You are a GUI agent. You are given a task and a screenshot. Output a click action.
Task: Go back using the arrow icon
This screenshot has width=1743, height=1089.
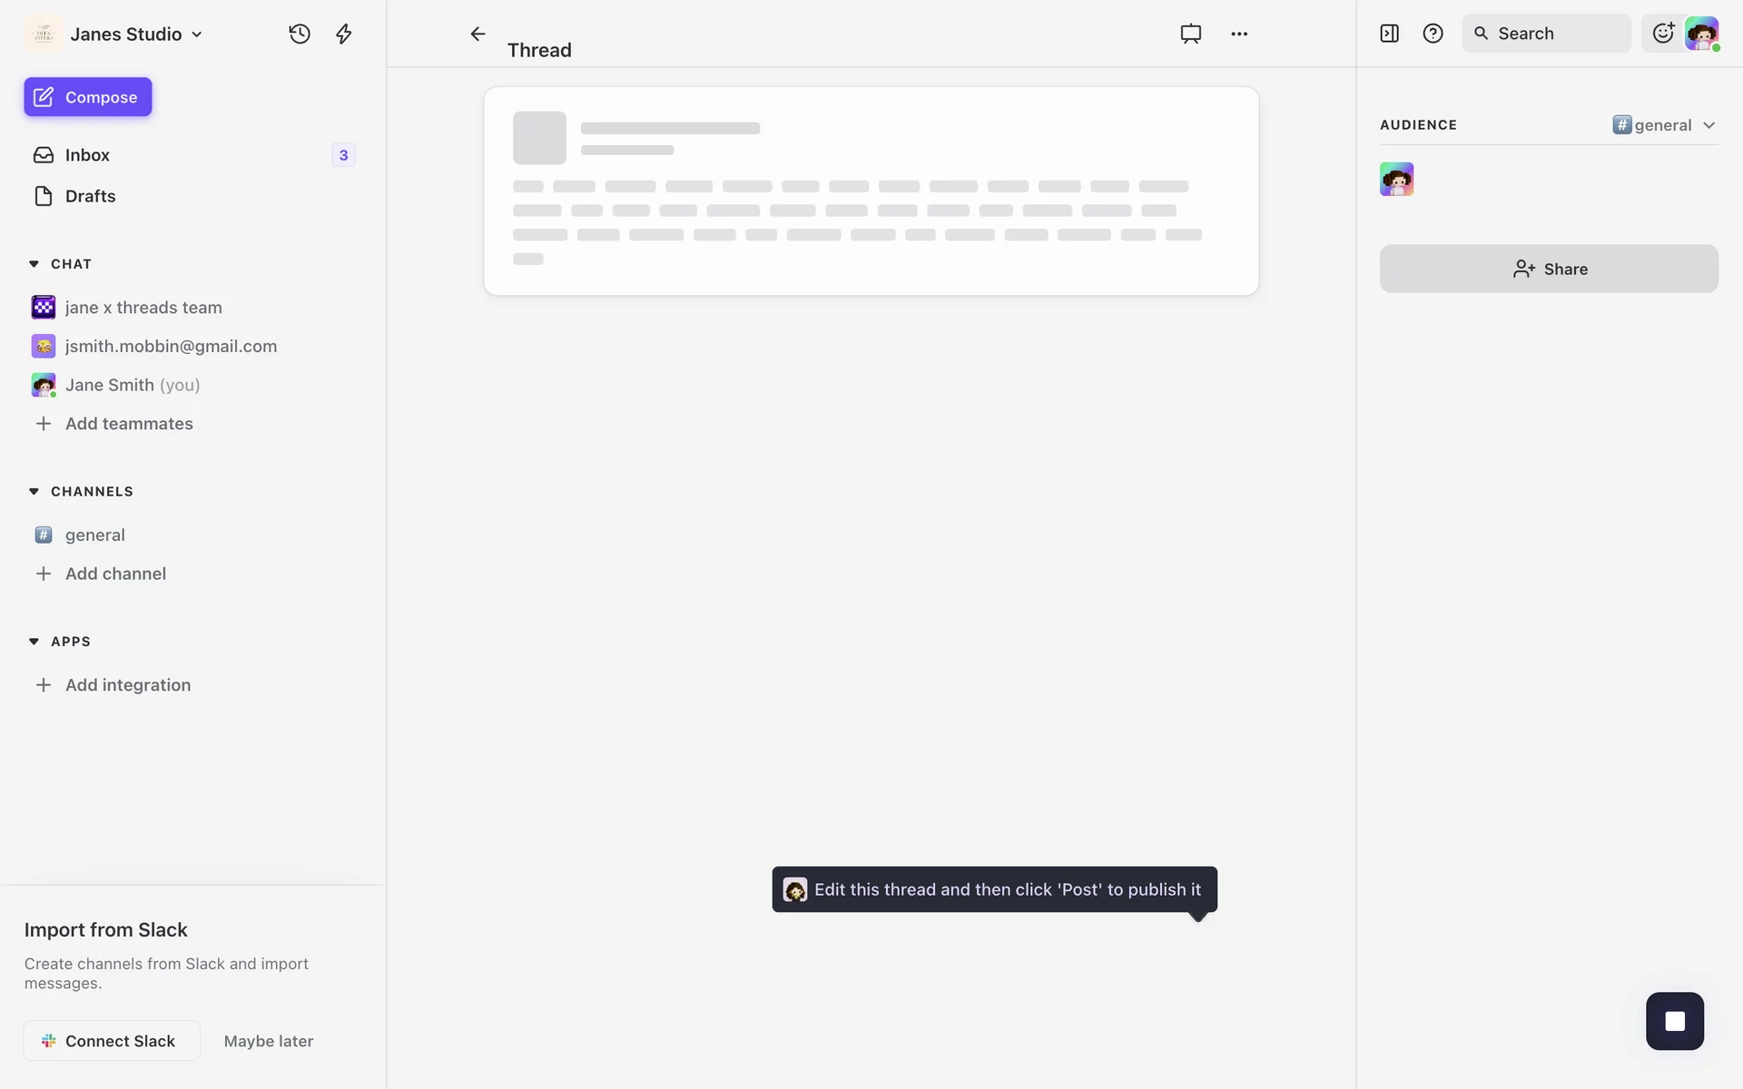478,34
